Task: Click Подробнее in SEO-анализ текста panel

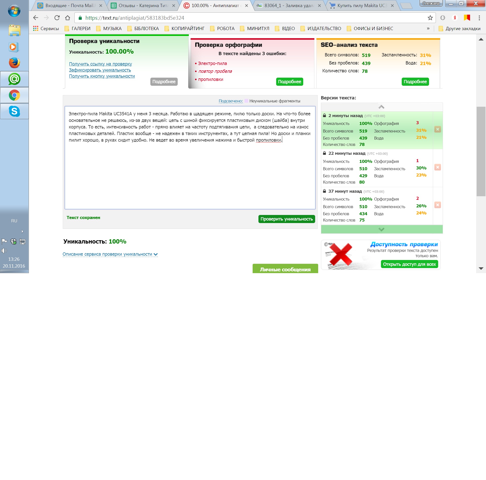Action: (415, 82)
